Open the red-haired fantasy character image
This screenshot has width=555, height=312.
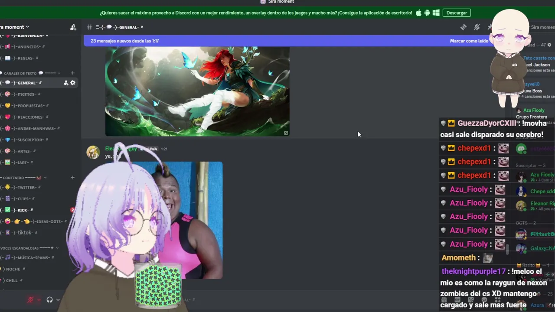click(197, 91)
